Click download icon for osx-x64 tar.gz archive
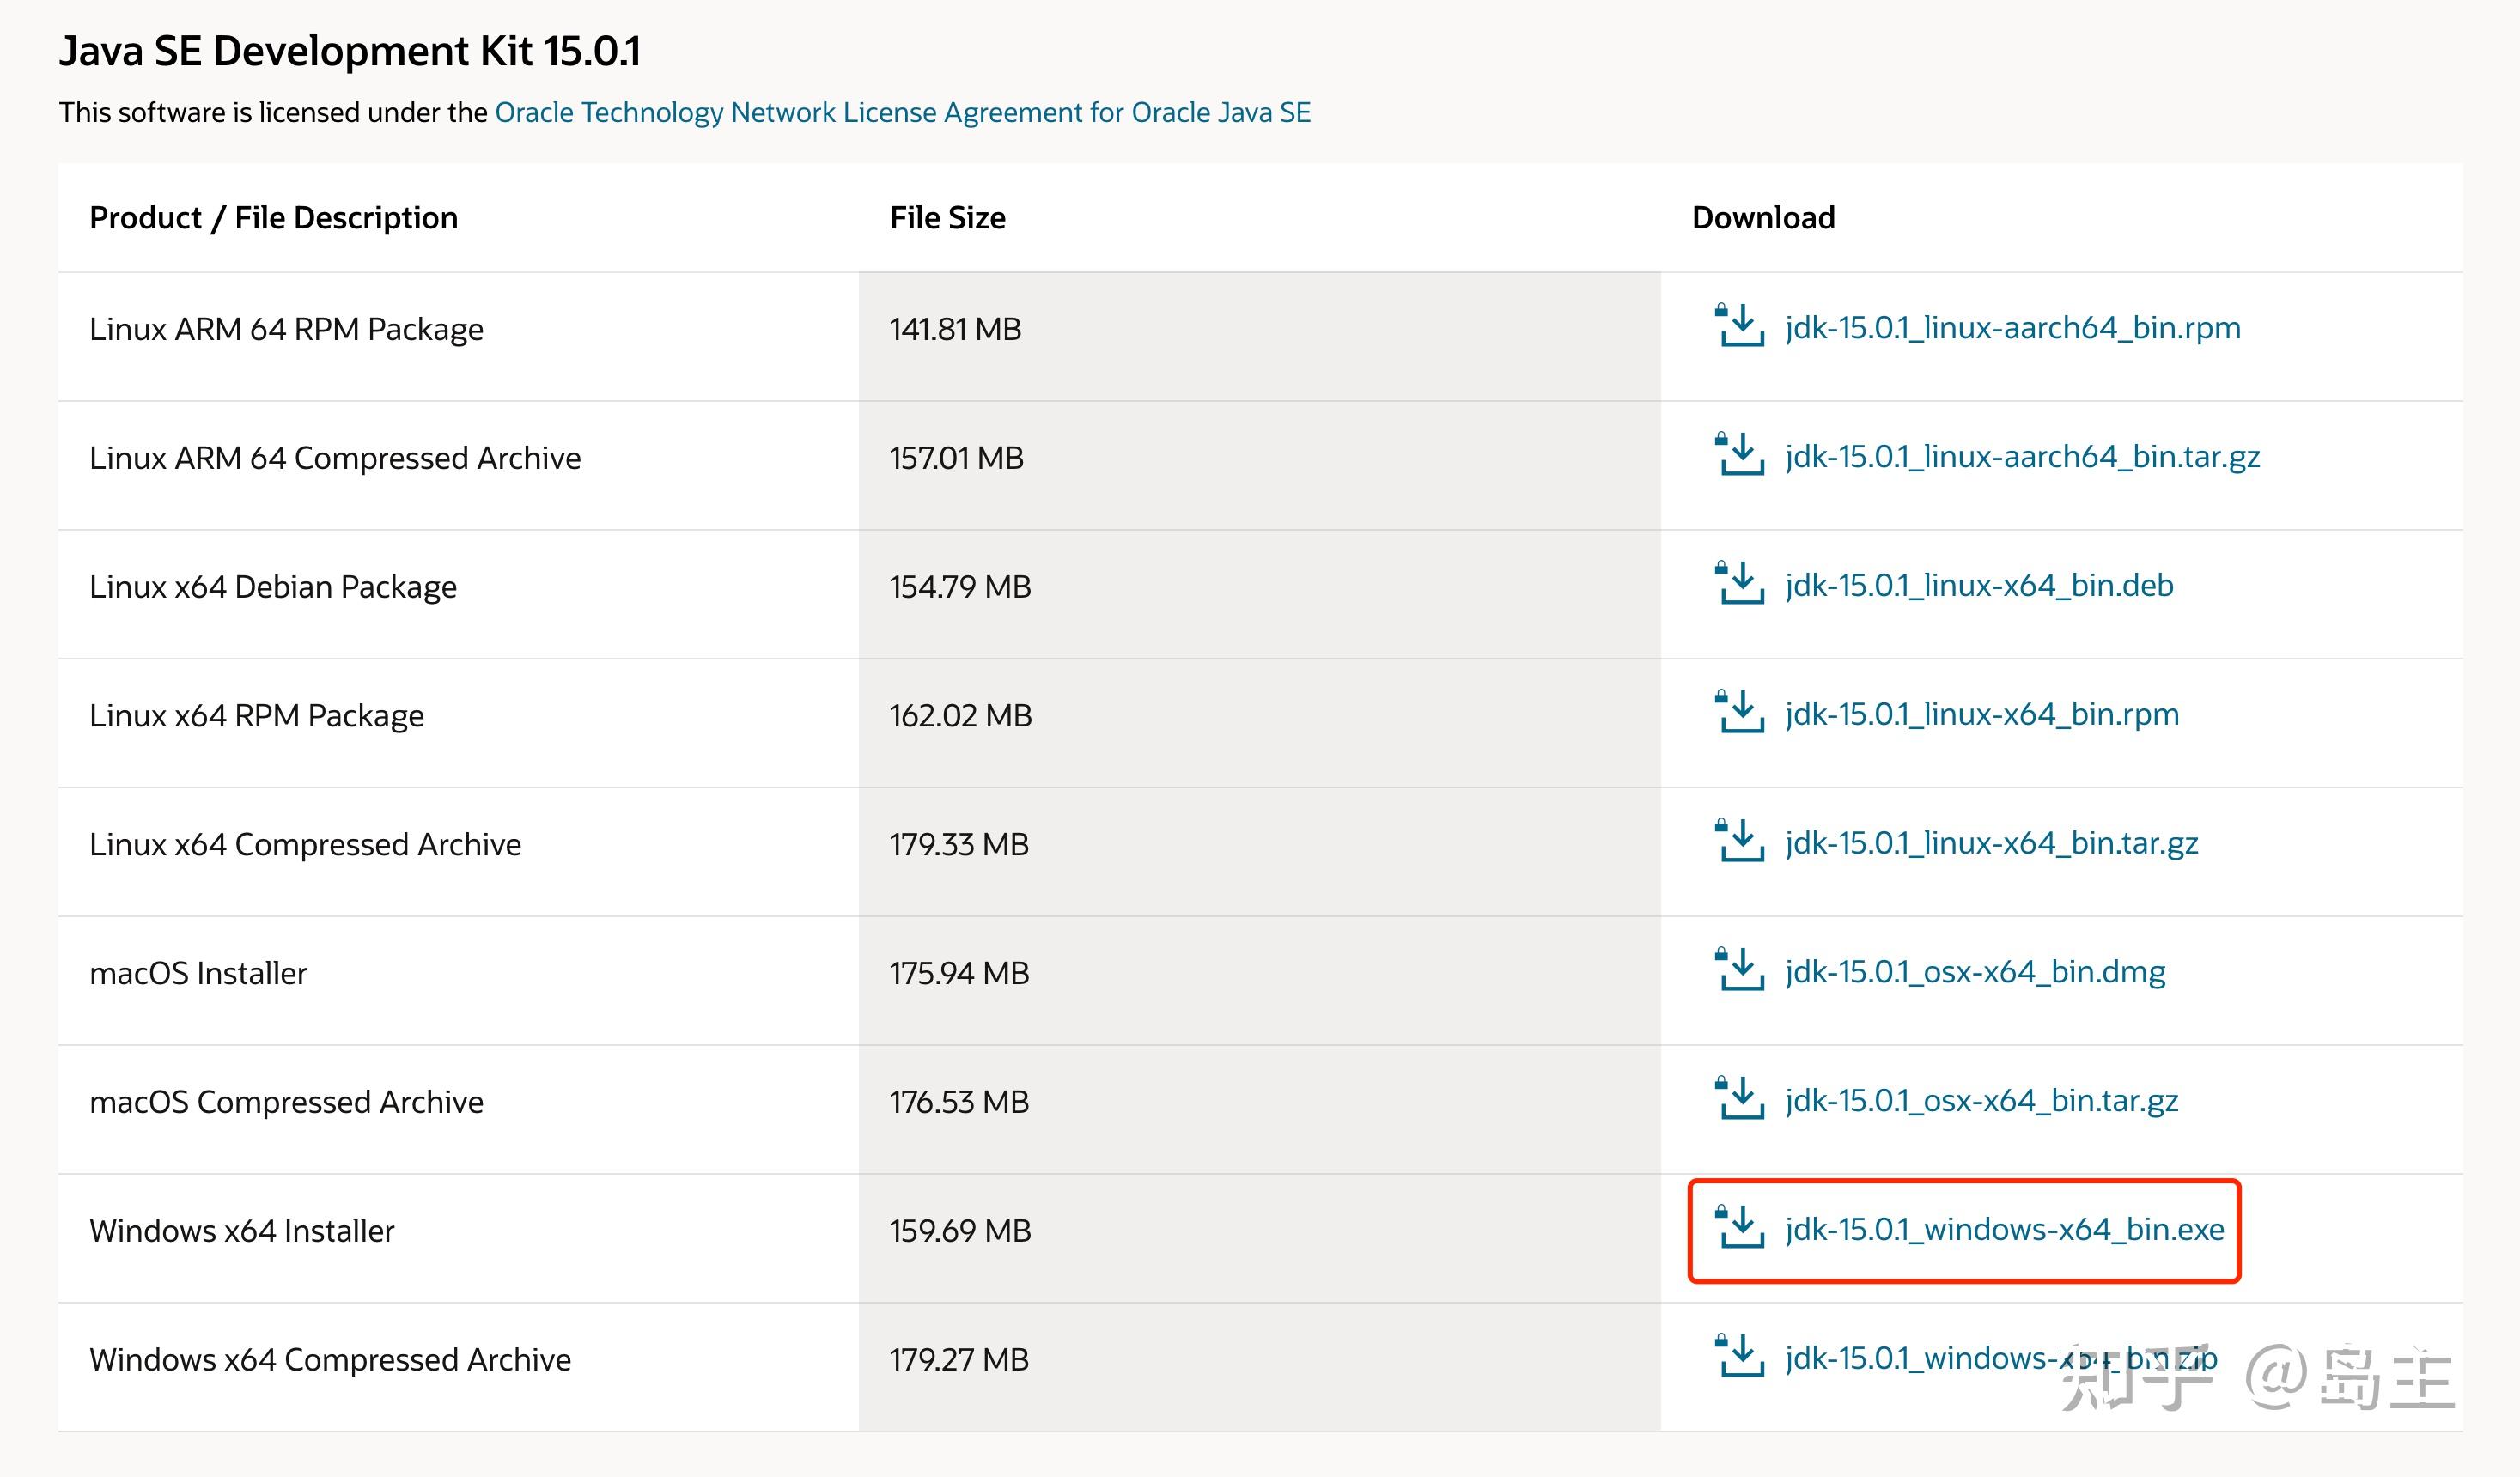 click(x=1740, y=1100)
